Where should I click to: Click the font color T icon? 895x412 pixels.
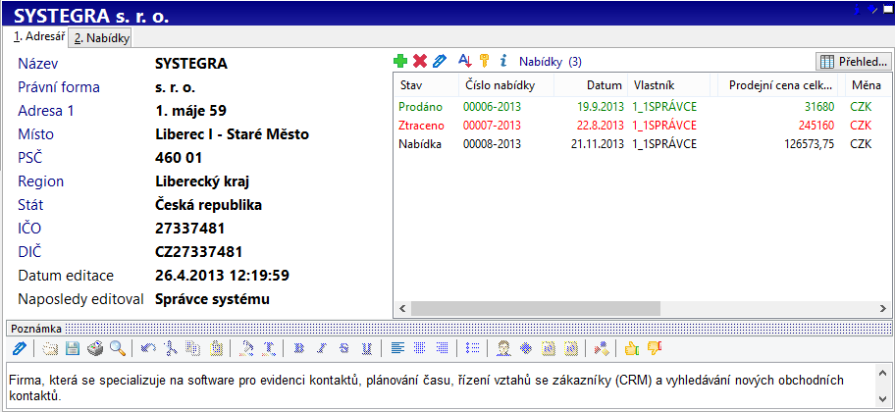(270, 348)
